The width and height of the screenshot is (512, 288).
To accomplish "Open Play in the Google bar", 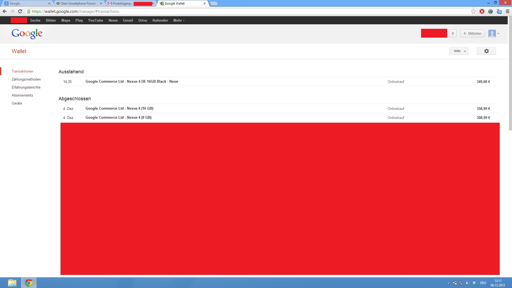I will (x=79, y=20).
